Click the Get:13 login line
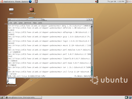This screenshot has height=99, width=132. pyautogui.click(x=49, y=42)
